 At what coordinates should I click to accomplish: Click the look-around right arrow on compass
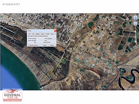point(137,18)
